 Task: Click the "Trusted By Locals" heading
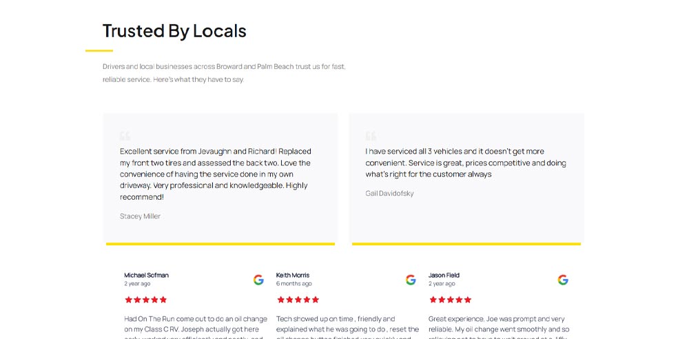click(x=174, y=31)
